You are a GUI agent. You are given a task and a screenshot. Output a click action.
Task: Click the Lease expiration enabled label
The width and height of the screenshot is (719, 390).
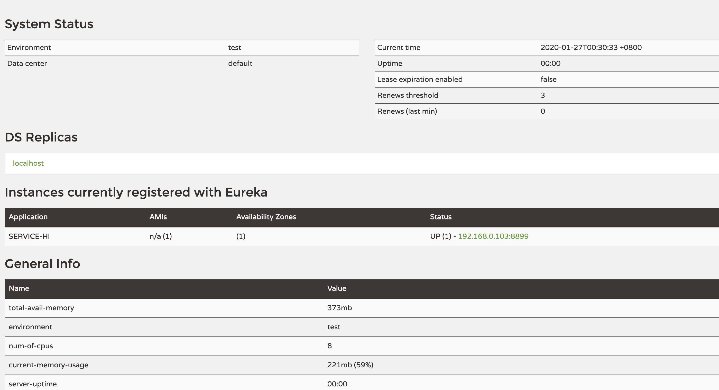420,79
